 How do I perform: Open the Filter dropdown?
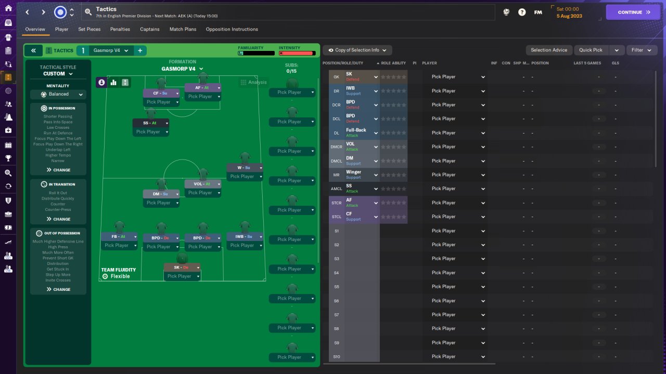click(x=642, y=50)
